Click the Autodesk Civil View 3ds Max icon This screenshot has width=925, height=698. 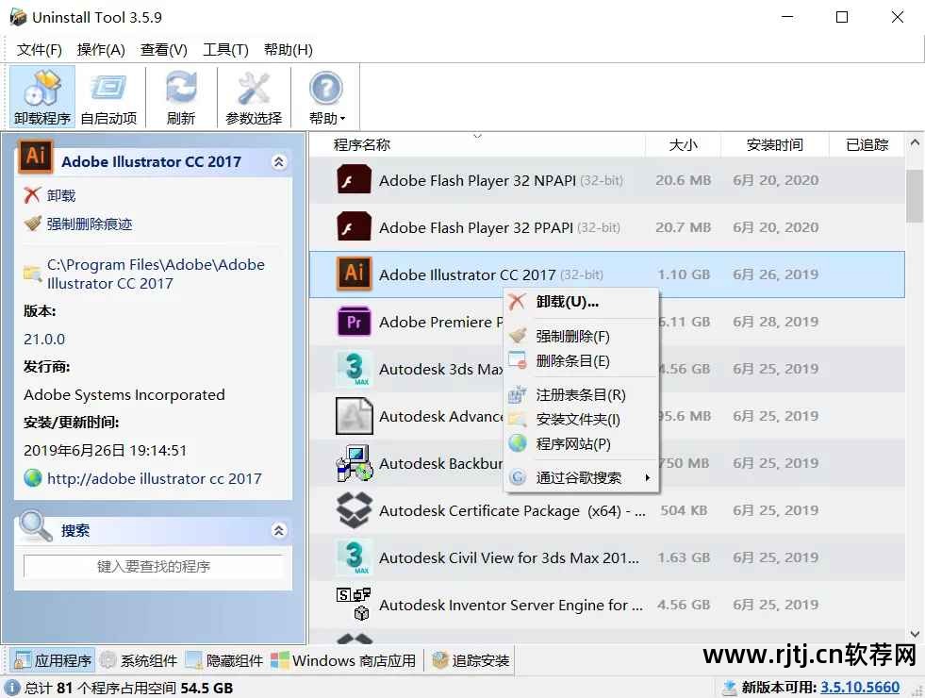(x=354, y=557)
